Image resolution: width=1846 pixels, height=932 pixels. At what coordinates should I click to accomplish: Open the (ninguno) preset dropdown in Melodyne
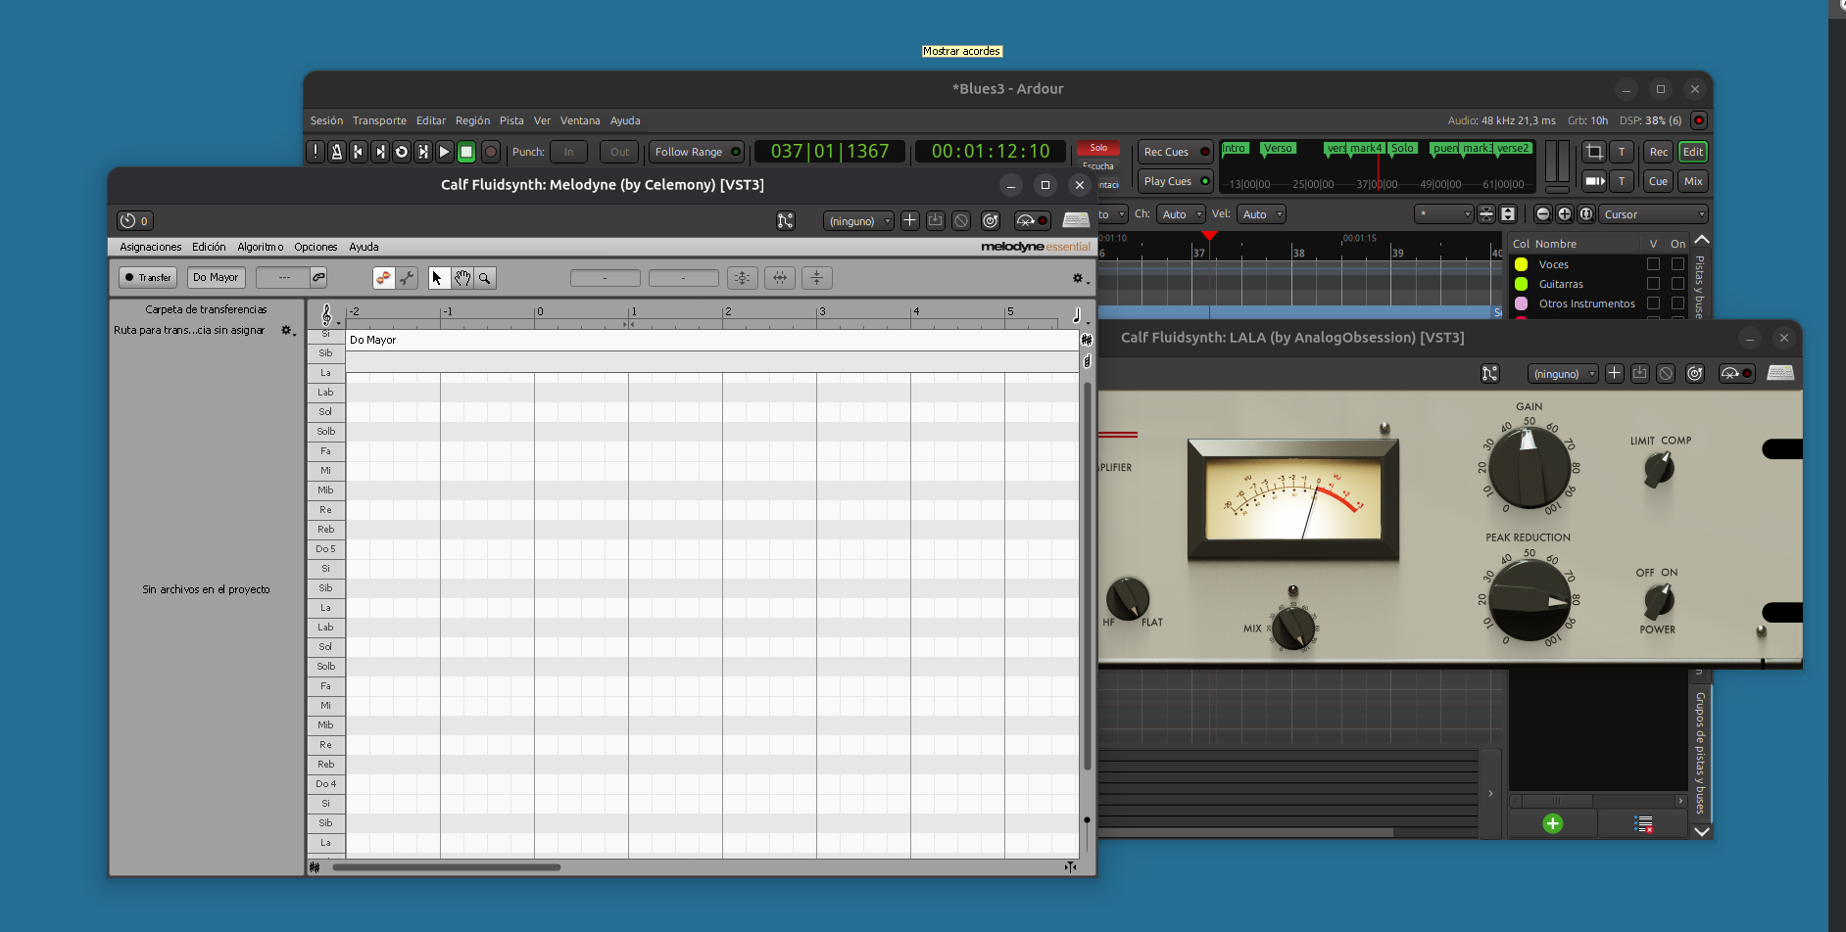coord(858,221)
